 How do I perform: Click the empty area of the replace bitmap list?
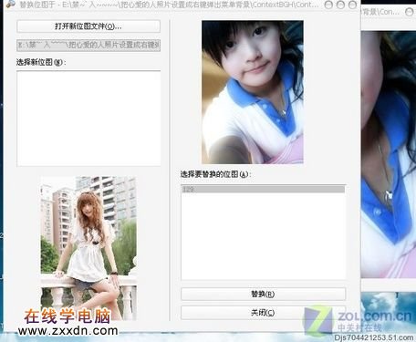263,236
